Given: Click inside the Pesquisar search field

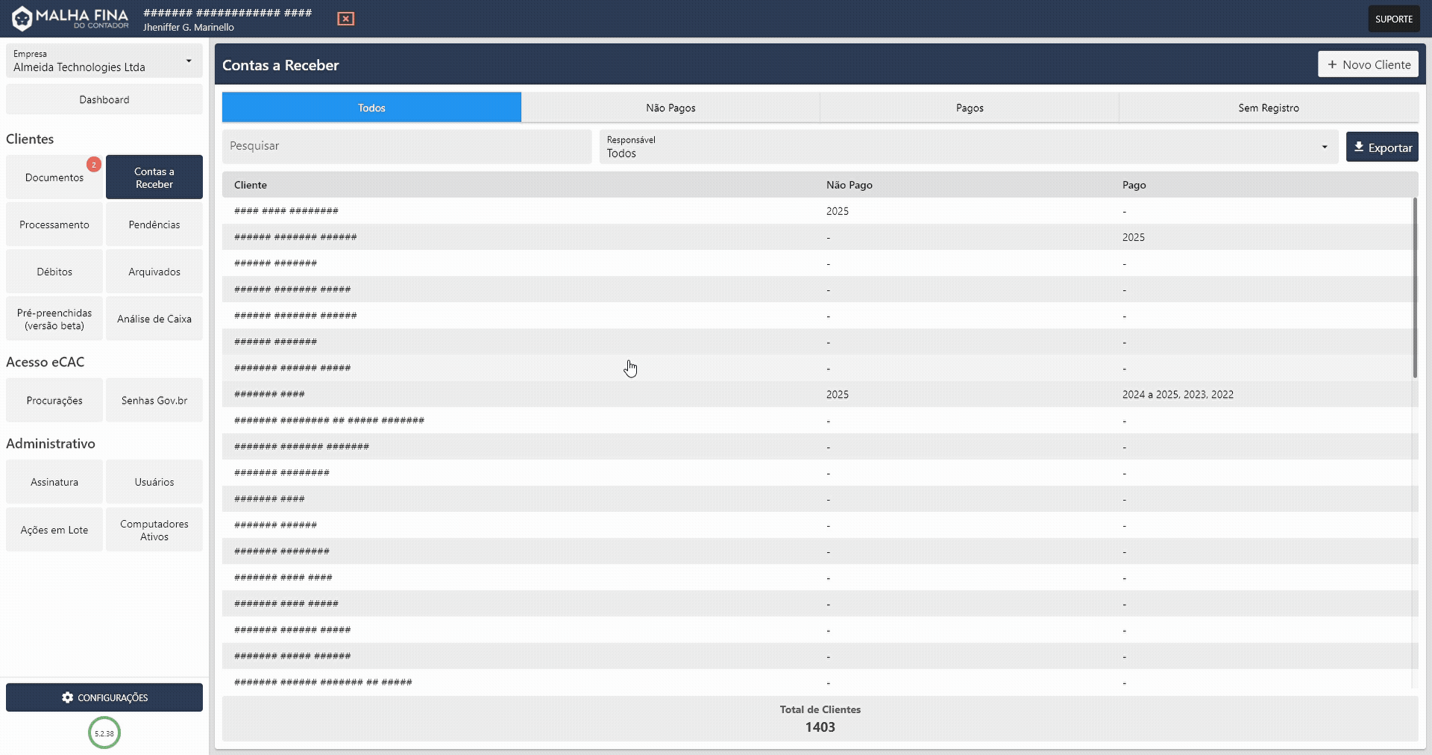Looking at the screenshot, I should (x=406, y=146).
